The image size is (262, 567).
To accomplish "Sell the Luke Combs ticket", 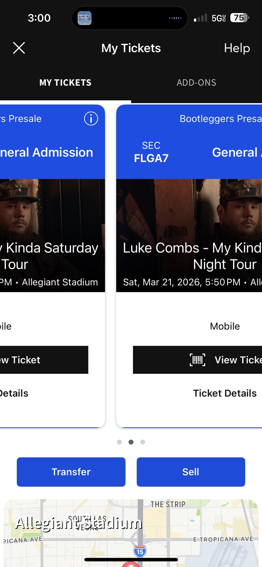I will (191, 472).
